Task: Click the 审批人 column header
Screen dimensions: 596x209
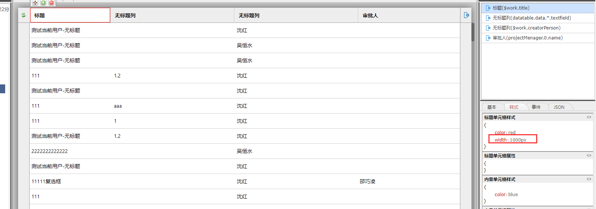Action: click(370, 15)
